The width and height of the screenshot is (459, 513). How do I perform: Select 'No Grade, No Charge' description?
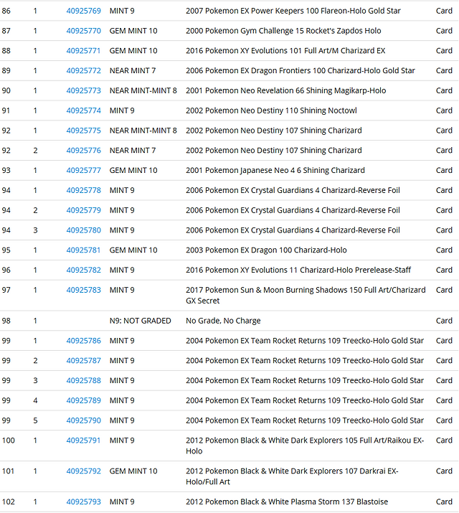pos(223,321)
